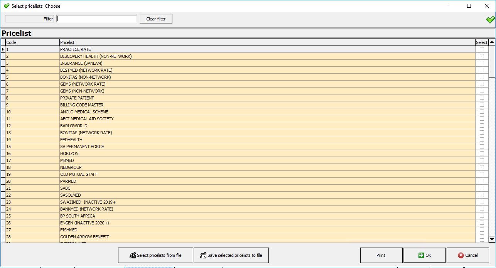This screenshot has width=496, height=268.
Task: Select the PRIVATE PATIENT pricelist name
Action: [x=77, y=98]
